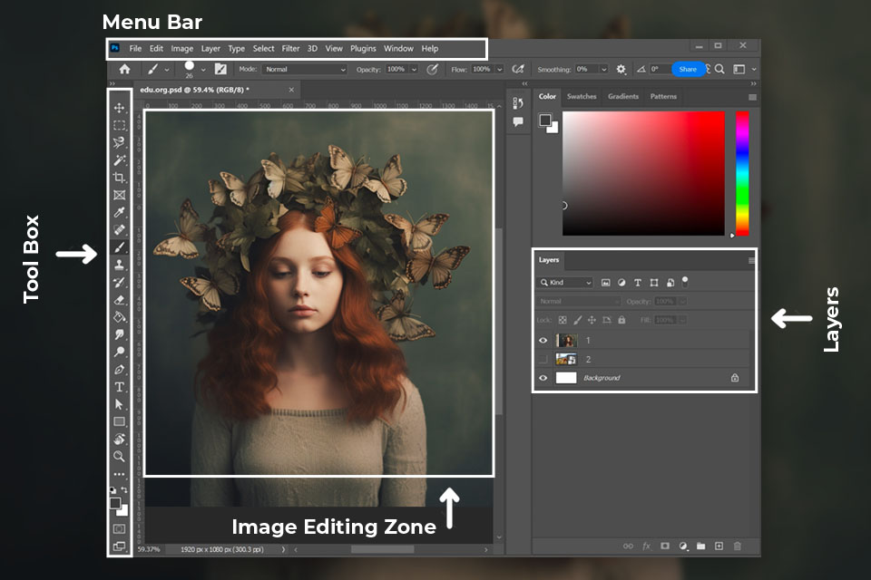Toggle the pixel layers filter
Screen dimensions: 871x580
point(605,283)
